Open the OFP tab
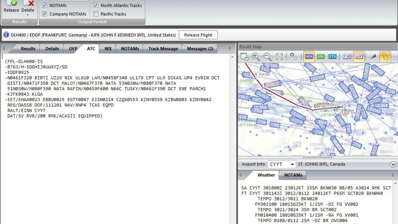 click(73, 49)
